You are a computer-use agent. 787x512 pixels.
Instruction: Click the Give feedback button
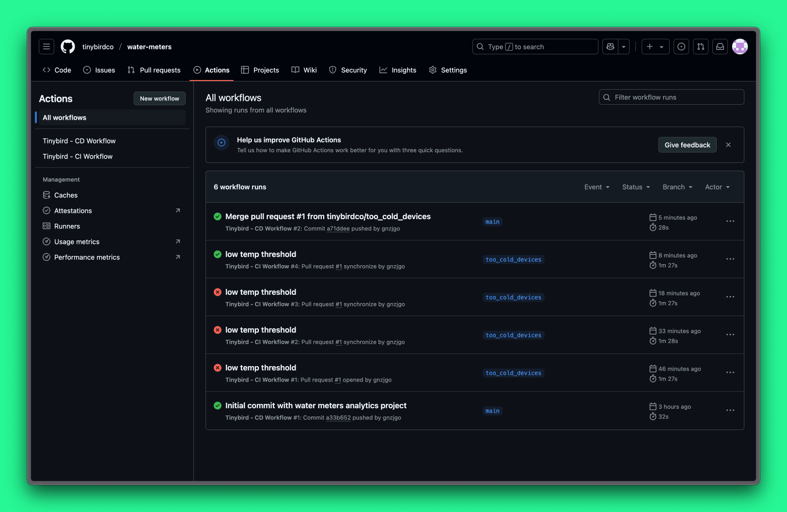point(687,145)
